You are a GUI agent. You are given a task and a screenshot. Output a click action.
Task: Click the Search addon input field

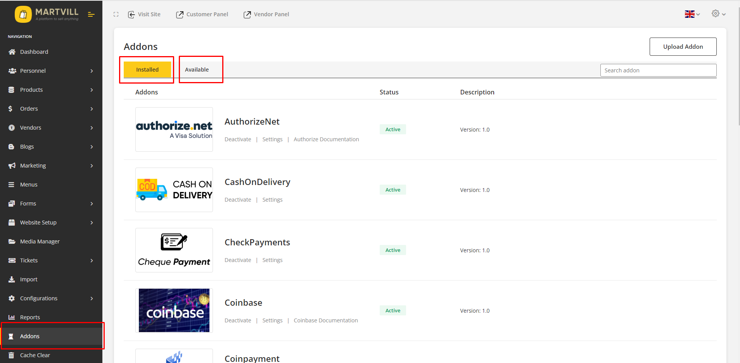point(658,70)
